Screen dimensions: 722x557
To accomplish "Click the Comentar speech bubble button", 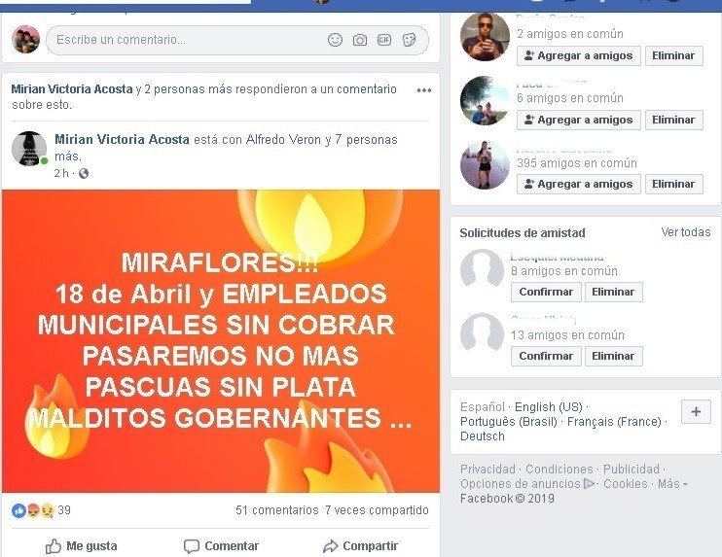I will point(221,546).
